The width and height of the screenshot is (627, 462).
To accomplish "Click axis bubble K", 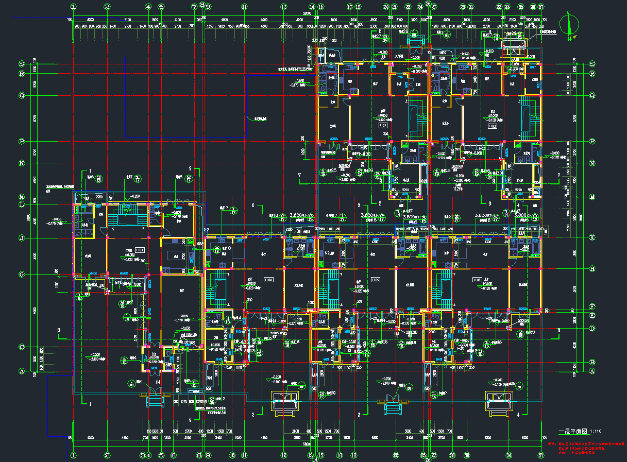I will 592,238.
